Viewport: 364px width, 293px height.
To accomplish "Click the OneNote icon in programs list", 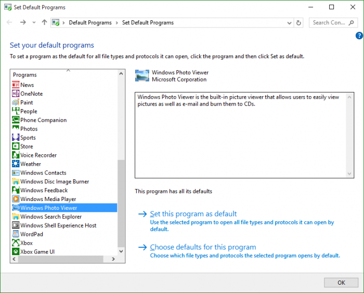I will [16, 94].
